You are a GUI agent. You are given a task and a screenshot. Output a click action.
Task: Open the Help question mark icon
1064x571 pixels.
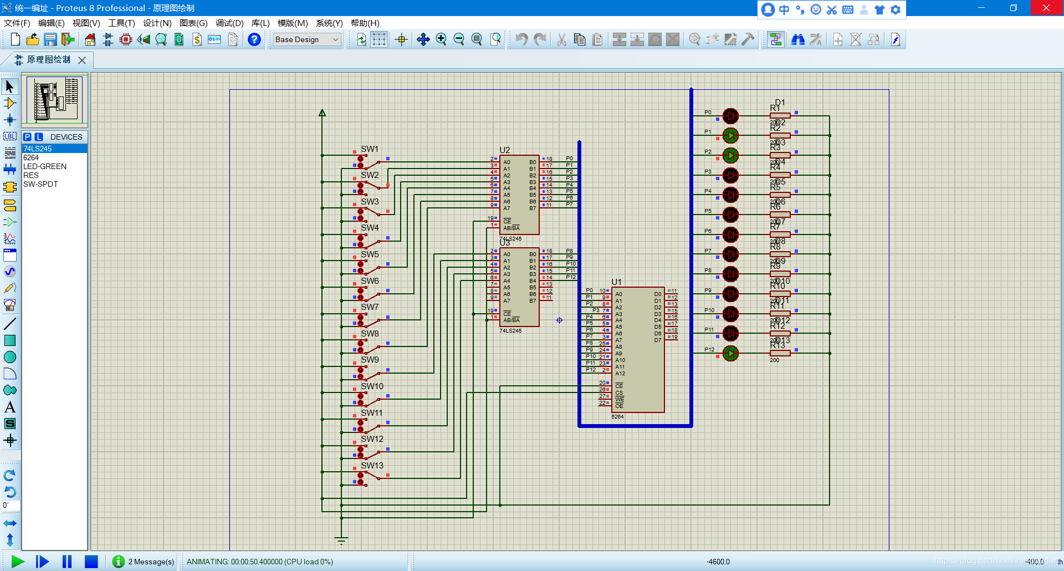254,39
